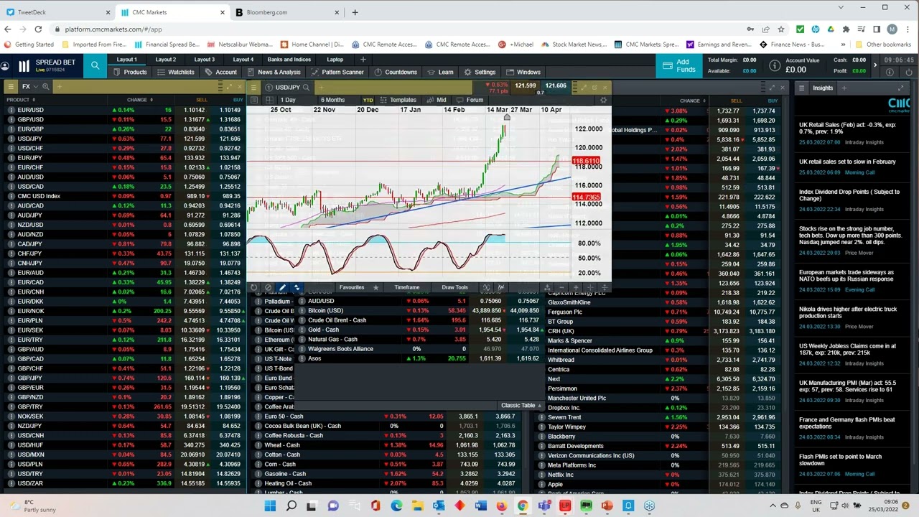Open Windows Start menu
This screenshot has width=919, height=517.
(270, 506)
